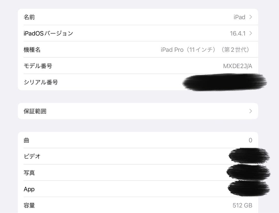The width and height of the screenshot is (279, 213).
Task: Tap the モデル番号 label
Action: point(38,66)
